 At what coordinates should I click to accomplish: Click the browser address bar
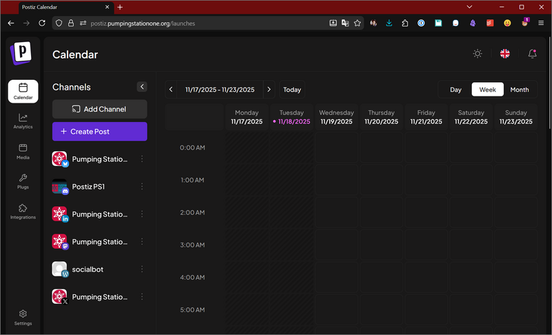(x=207, y=23)
